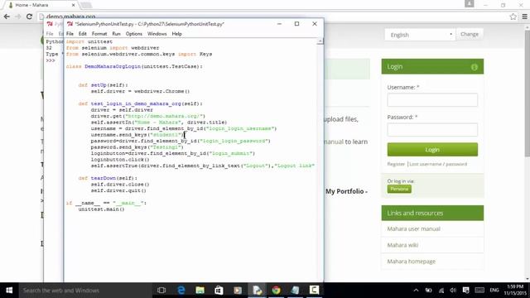Open the volume control in system tray
Image resolution: width=530 pixels, height=298 pixels.
pyautogui.click(x=453, y=291)
